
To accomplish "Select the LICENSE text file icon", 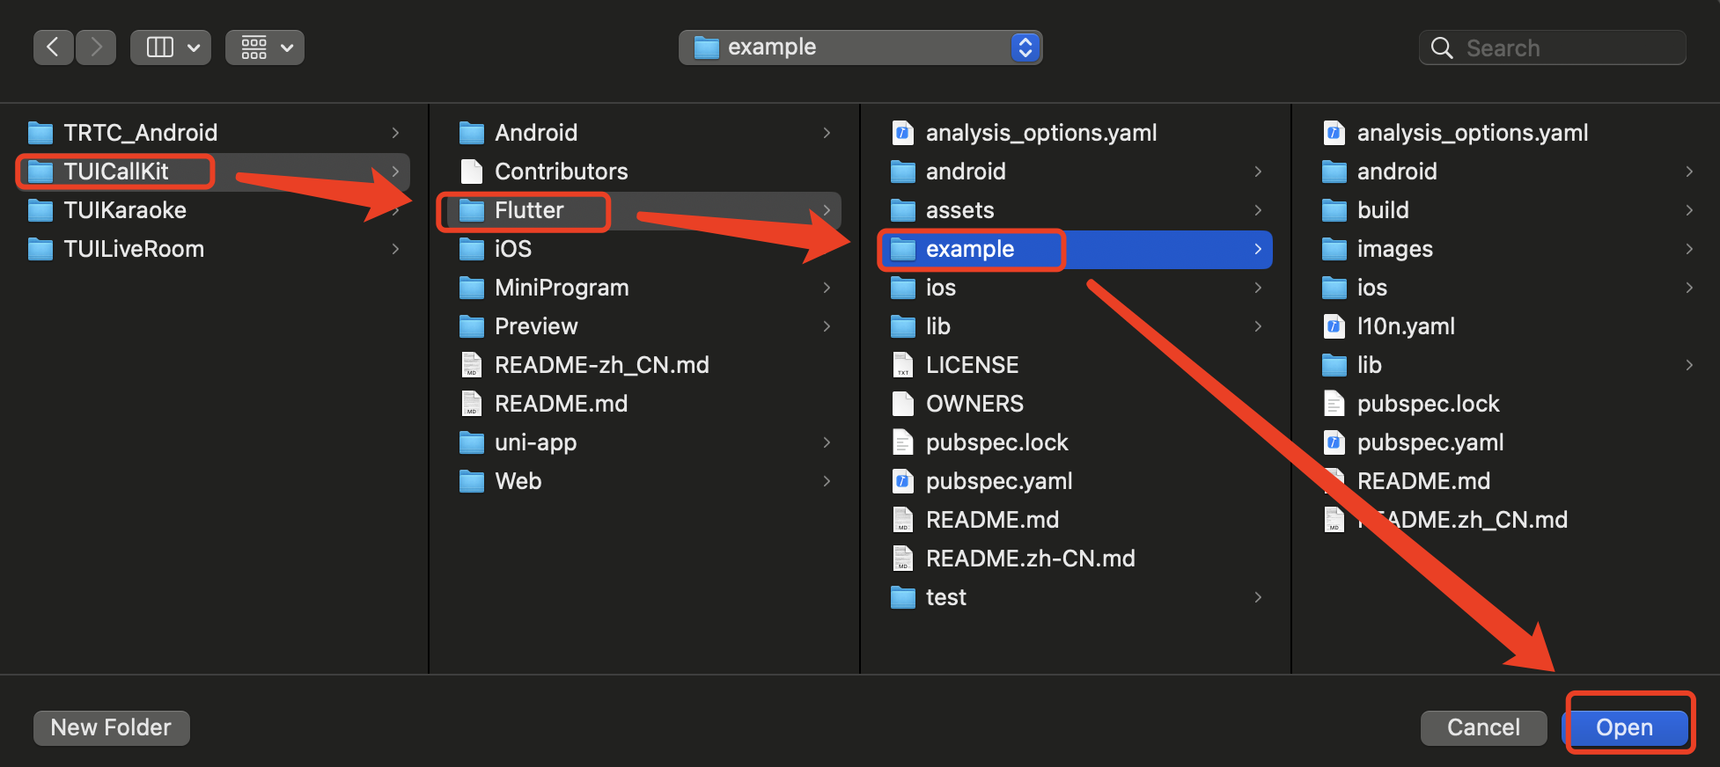I will pos(903,366).
